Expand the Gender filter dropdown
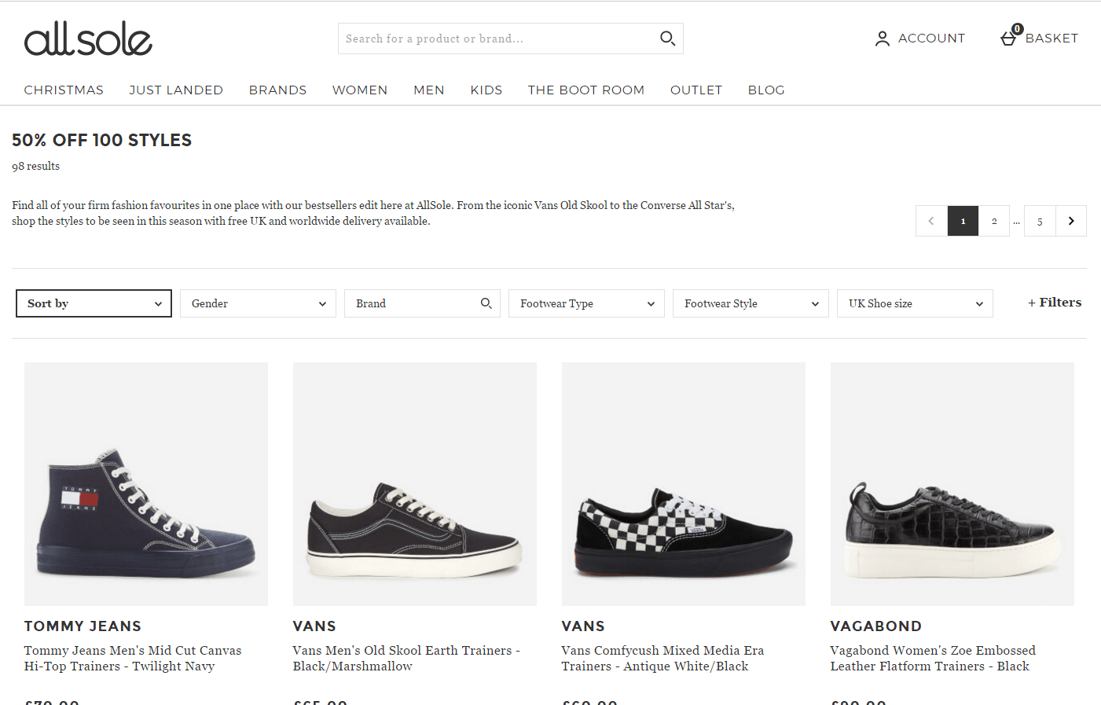The height and width of the screenshot is (705, 1101). coord(258,303)
